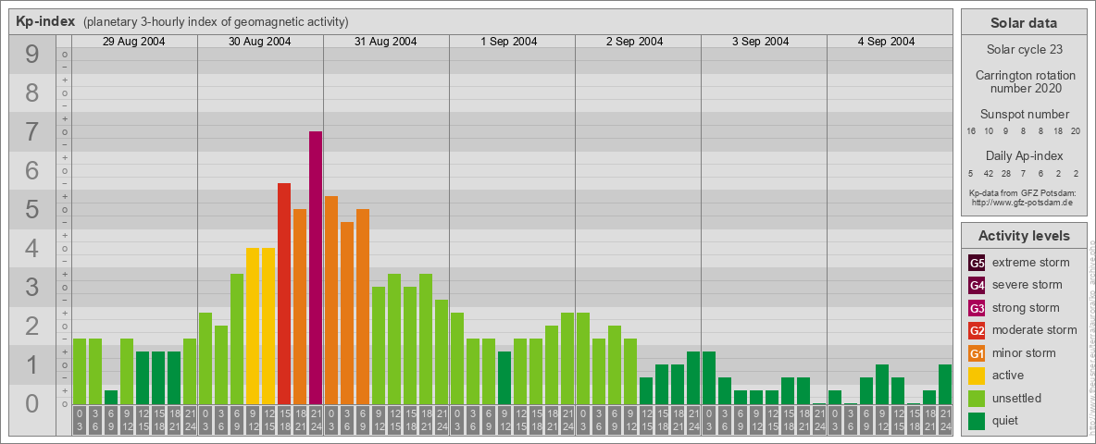Click the 'Kp-data from GFZ Potsdam:' text
Screen dimensions: 1096x444
tap(1022, 192)
